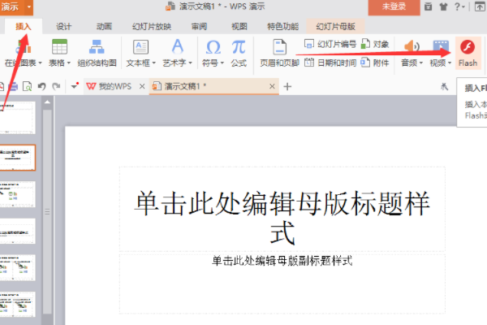Screen dimensions: 487x325
Task: Click the subtitle placeholder 单击此处编辑母版副标题样式
Action: click(282, 284)
